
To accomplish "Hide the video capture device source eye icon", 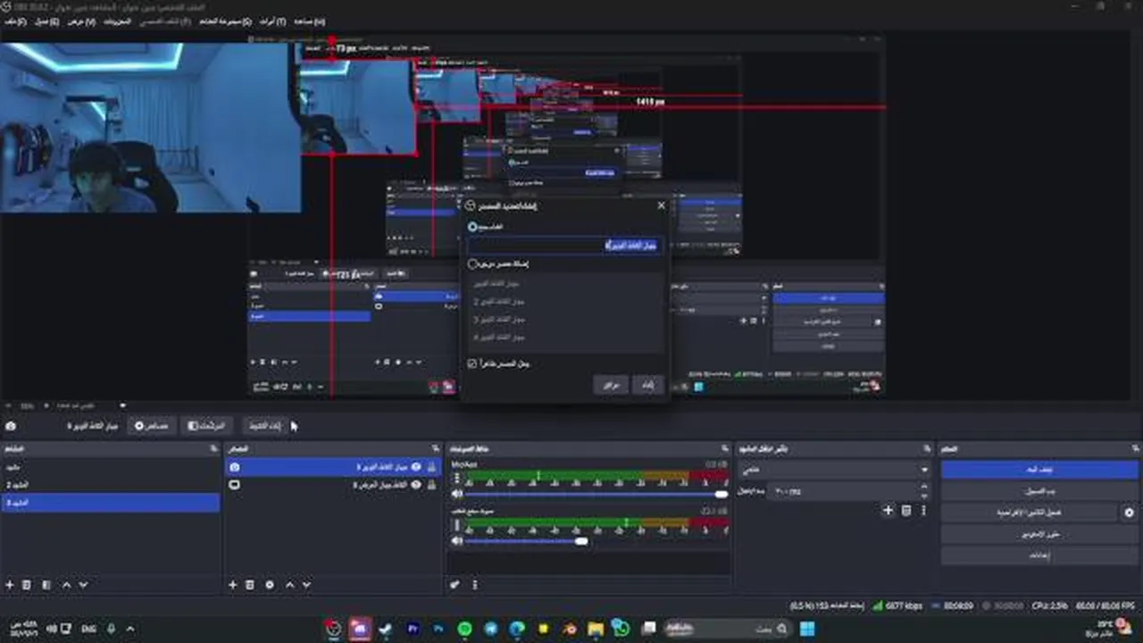I will 416,467.
